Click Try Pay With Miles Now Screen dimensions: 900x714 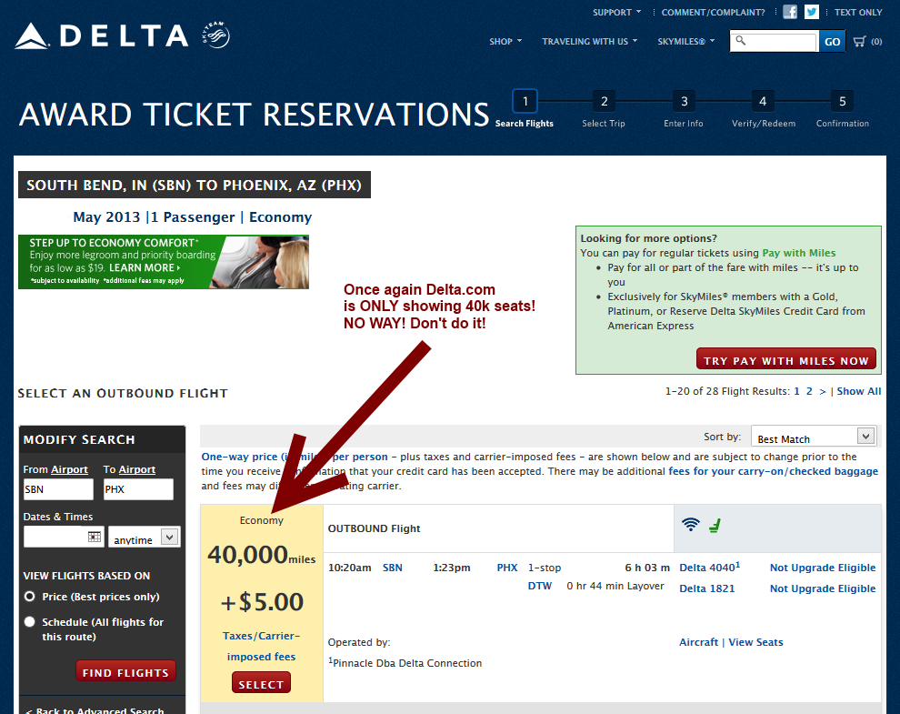pos(785,360)
